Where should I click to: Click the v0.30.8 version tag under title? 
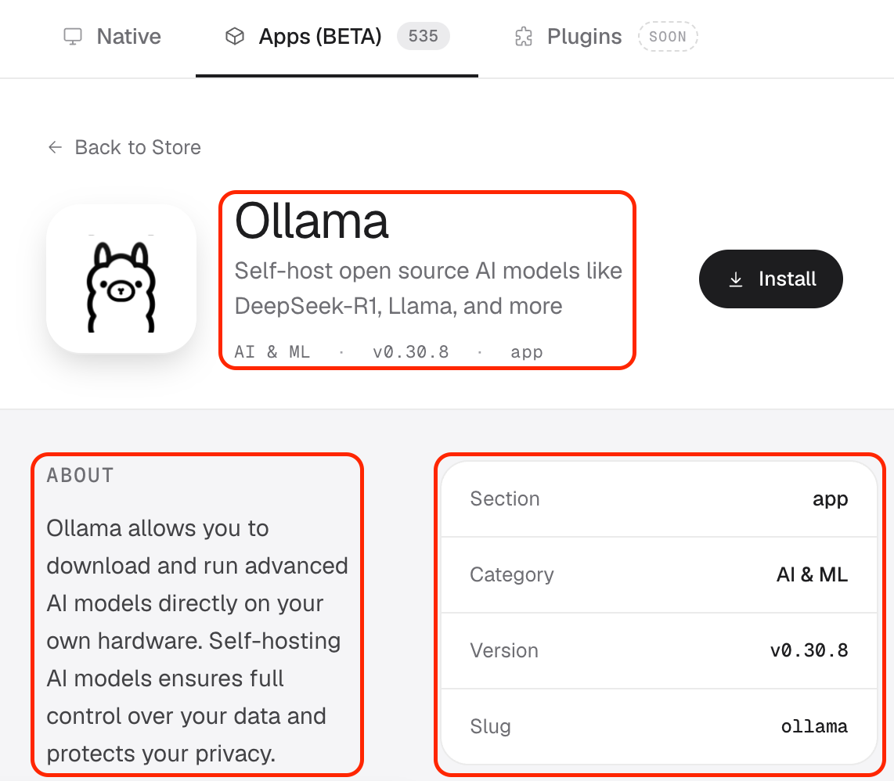tap(410, 351)
